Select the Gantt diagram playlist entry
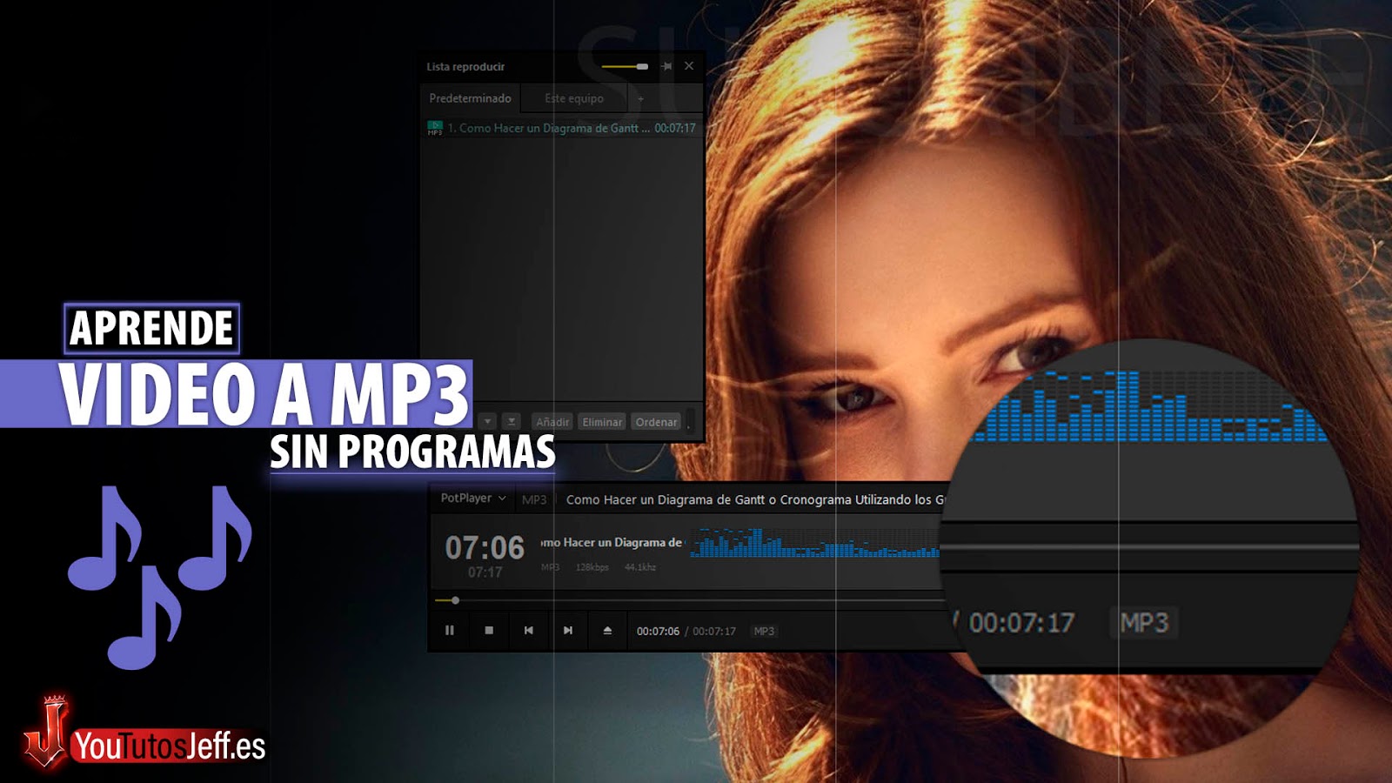This screenshot has height=783, width=1392. 561,128
